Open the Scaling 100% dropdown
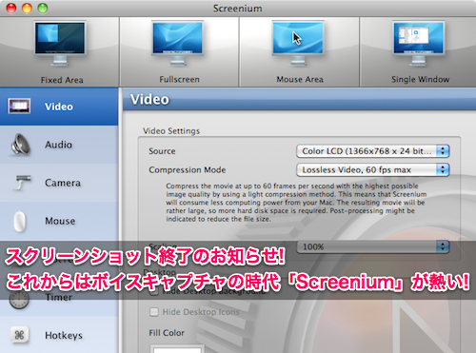The height and width of the screenshot is (353, 476). [x=373, y=246]
